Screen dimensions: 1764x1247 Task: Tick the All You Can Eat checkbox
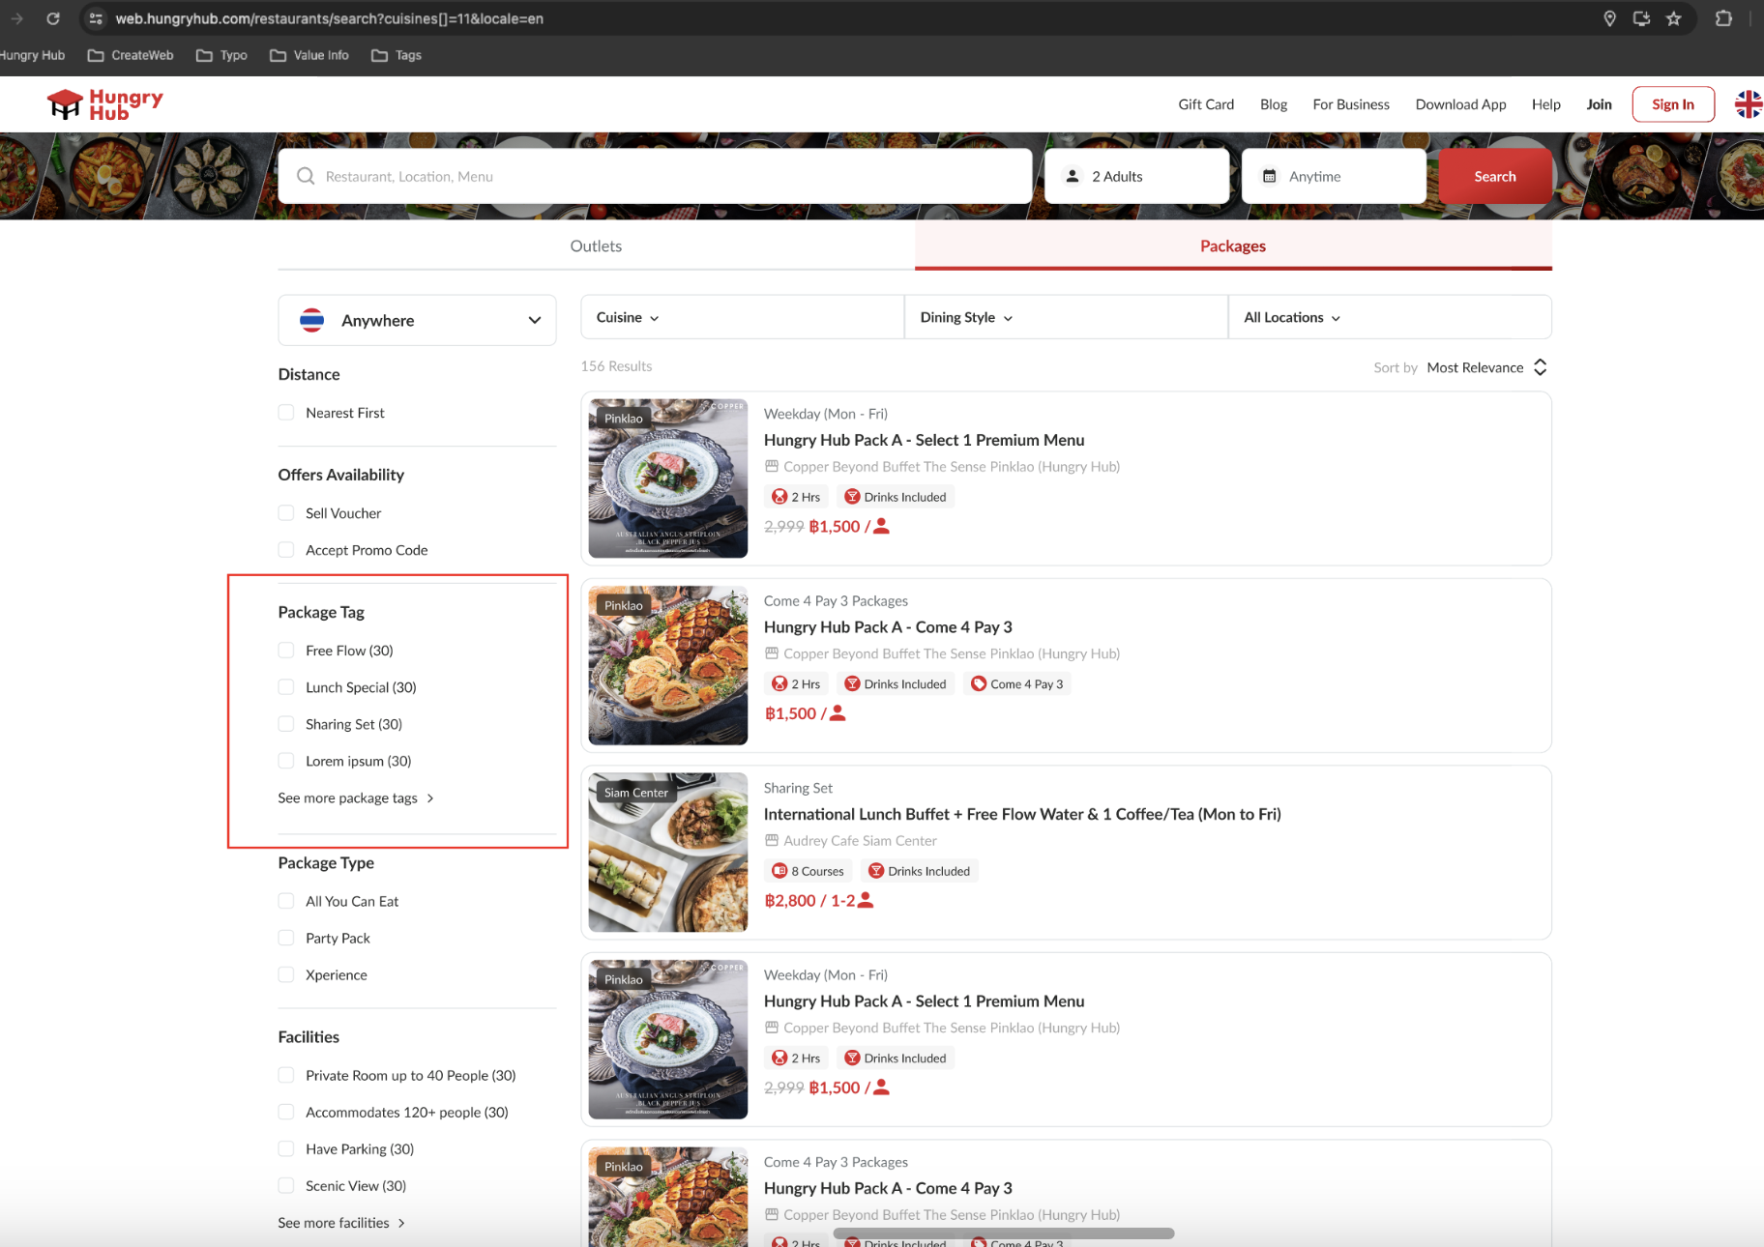[x=286, y=901]
